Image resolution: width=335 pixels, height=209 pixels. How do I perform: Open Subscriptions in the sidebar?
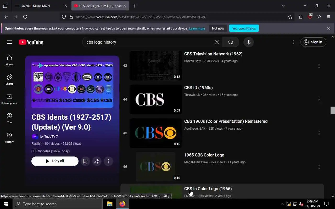click(x=9, y=99)
